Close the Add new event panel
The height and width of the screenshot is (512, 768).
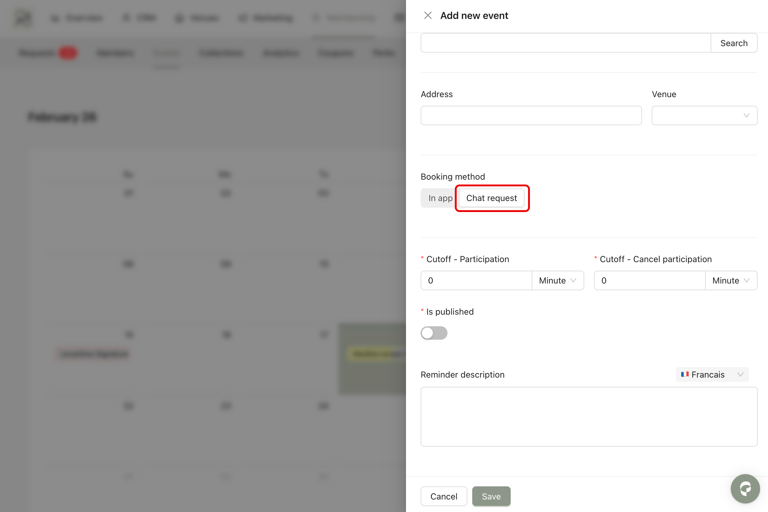click(x=428, y=15)
